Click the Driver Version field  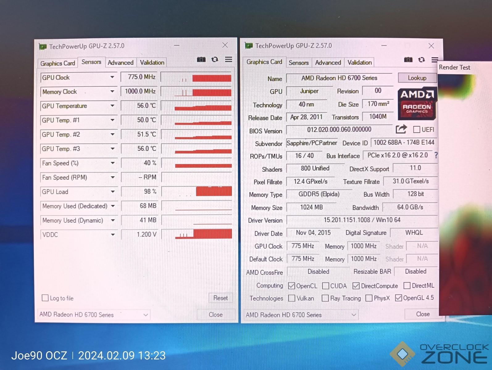[x=362, y=220]
